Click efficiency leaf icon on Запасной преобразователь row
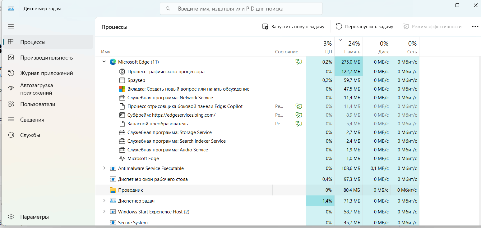Screen dimensions: 481x228 click(299, 124)
